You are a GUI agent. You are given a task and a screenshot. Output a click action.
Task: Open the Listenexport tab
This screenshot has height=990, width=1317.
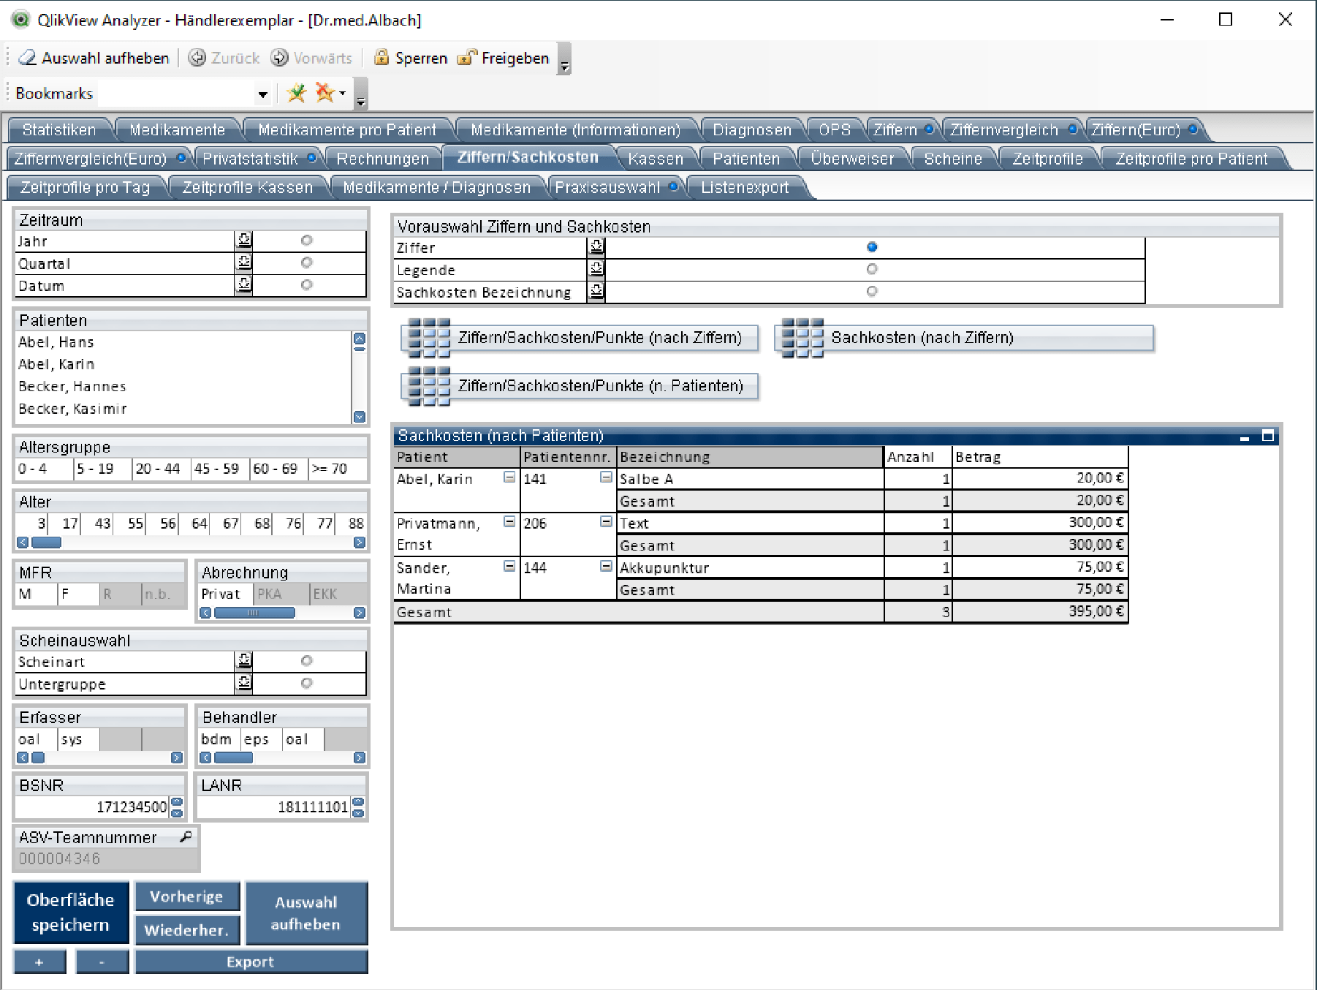tap(744, 188)
